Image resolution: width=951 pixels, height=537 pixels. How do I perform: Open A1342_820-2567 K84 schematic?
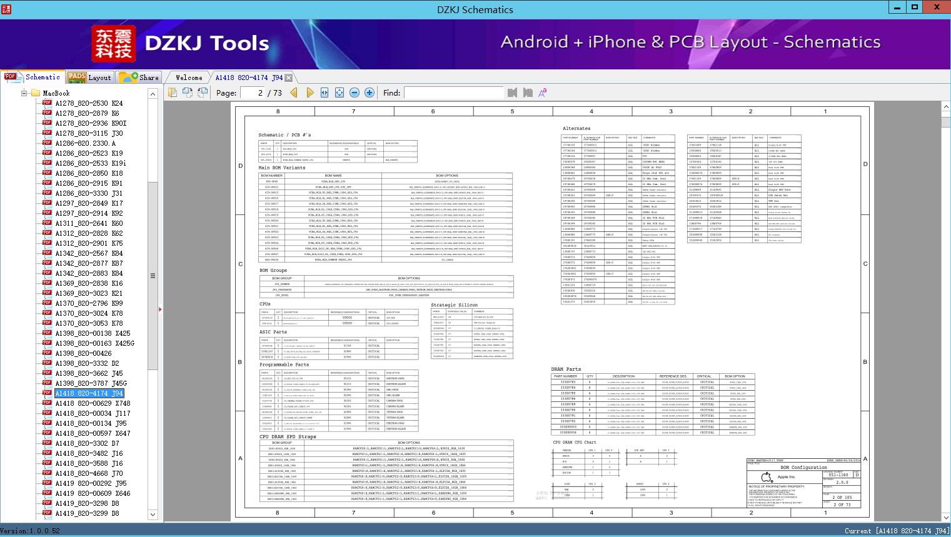[x=89, y=253]
